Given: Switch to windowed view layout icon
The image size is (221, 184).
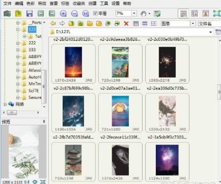Looking at the screenshot, I should (194, 14).
